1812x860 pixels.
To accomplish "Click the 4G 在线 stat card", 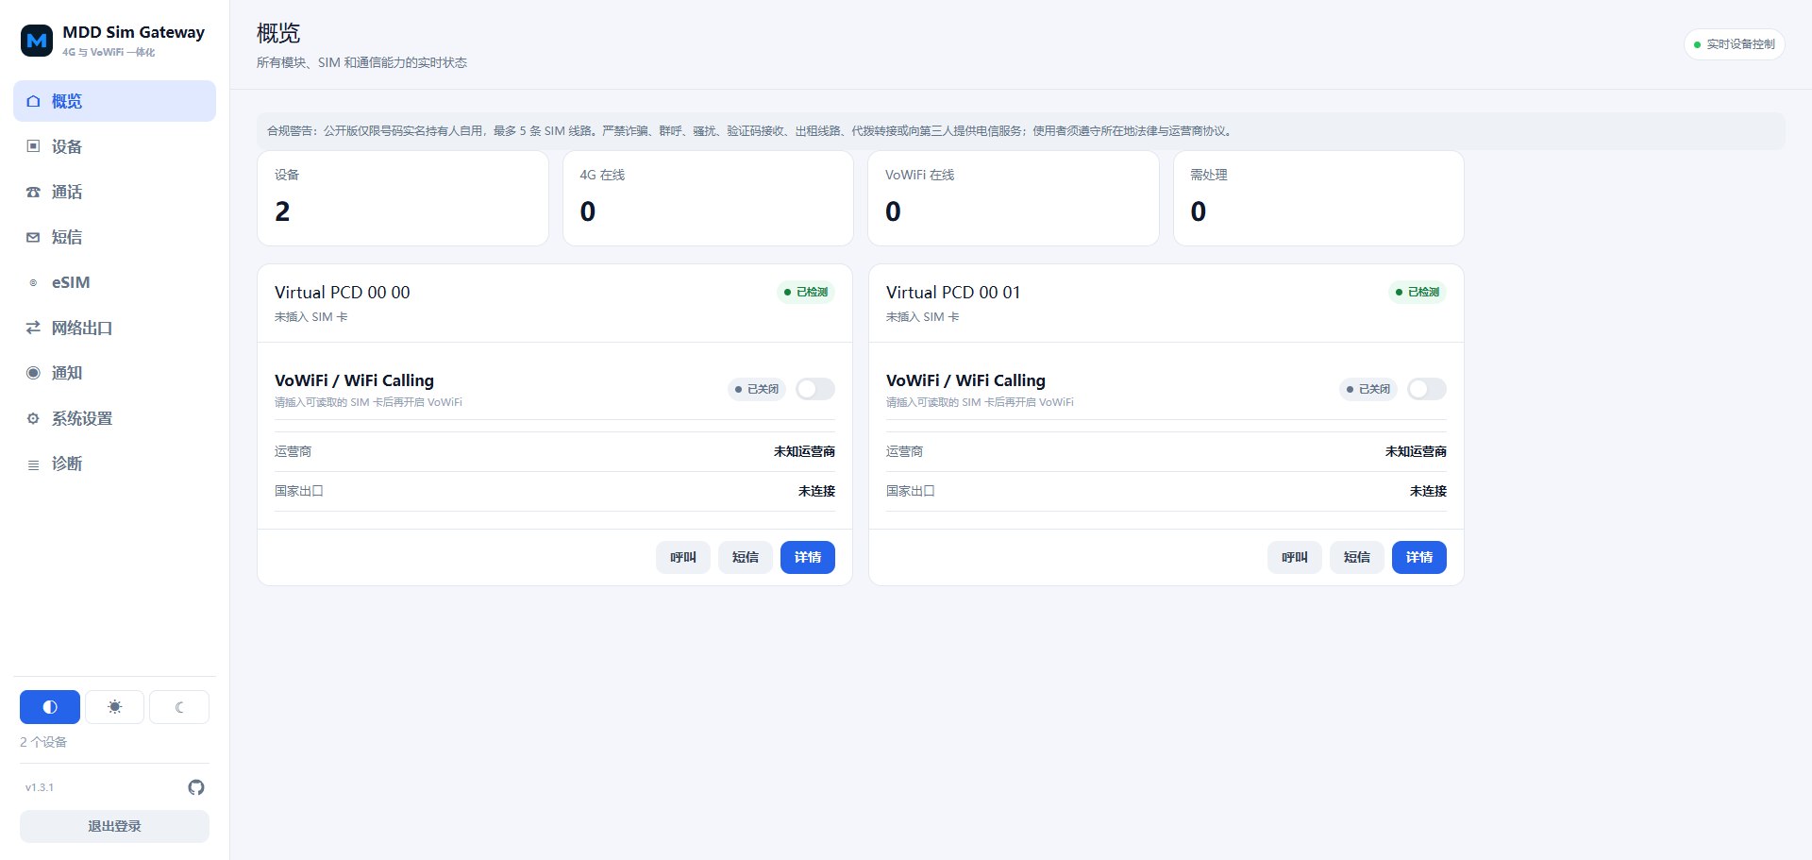I will click(708, 198).
